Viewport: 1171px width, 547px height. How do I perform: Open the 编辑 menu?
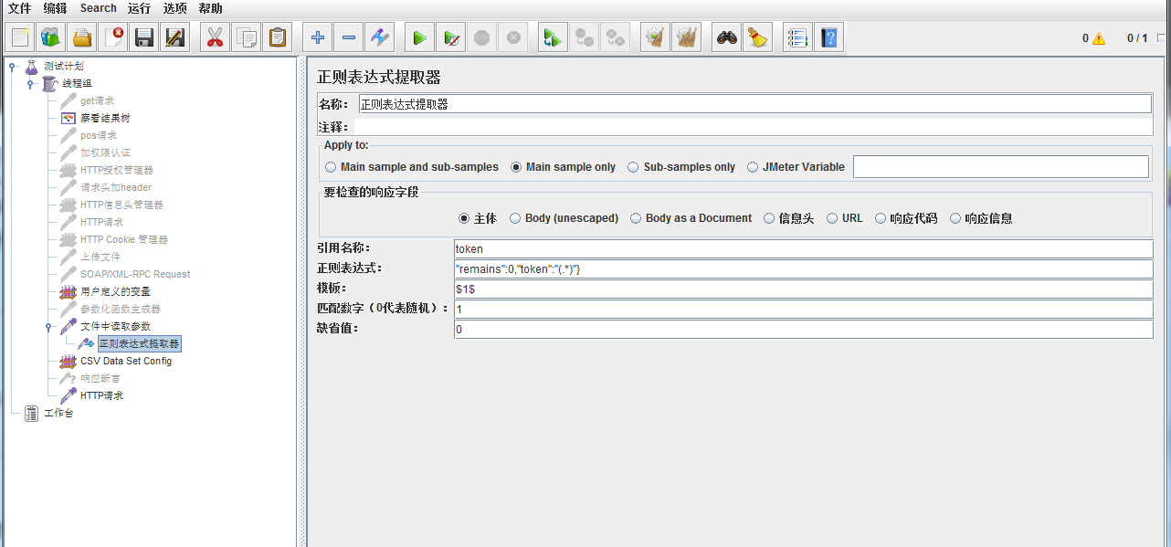[55, 8]
